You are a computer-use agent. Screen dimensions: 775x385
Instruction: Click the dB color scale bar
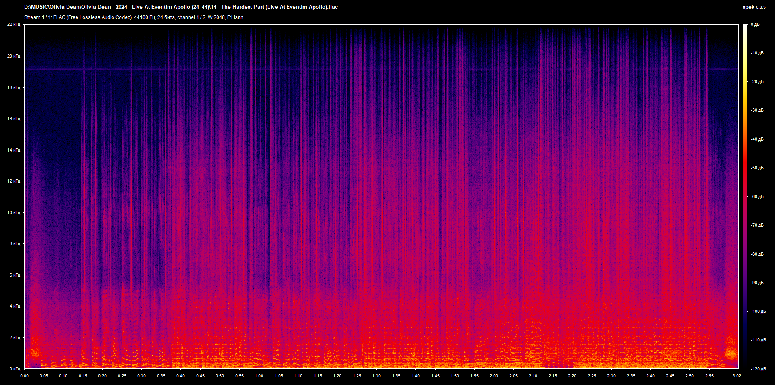pyautogui.click(x=745, y=197)
